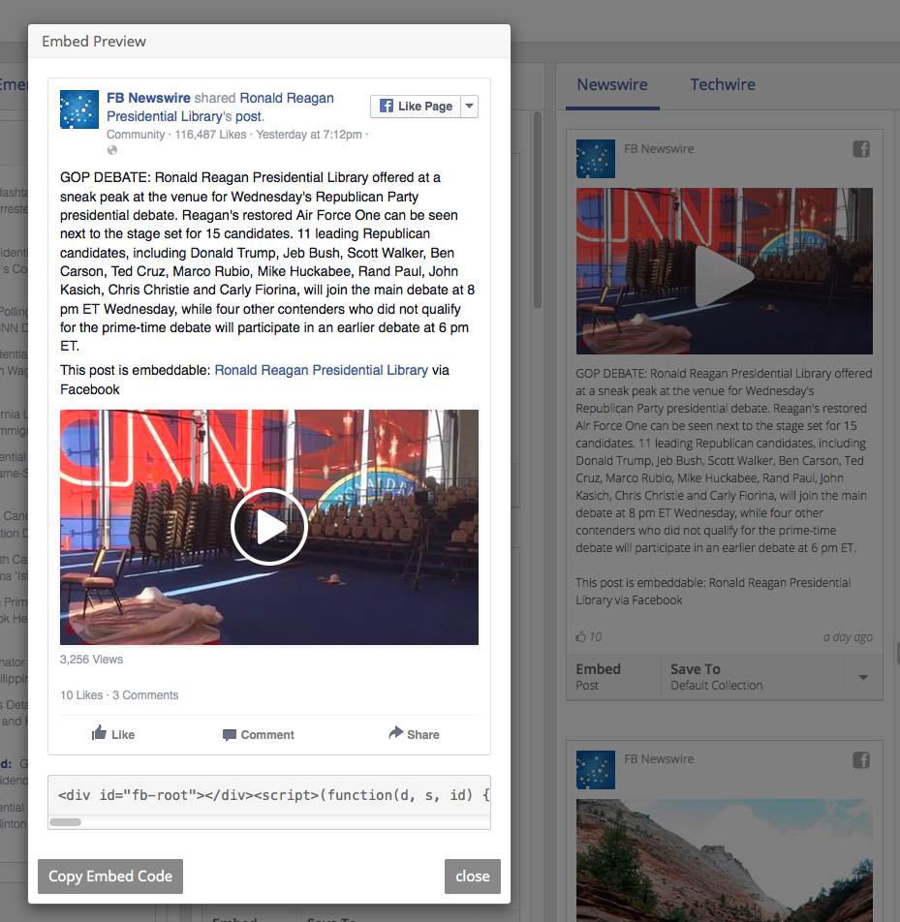Click Facebook icon on second Newswire card

click(x=861, y=760)
